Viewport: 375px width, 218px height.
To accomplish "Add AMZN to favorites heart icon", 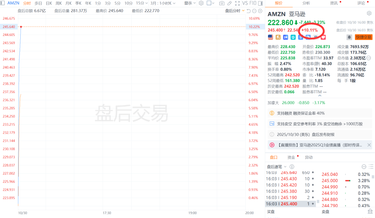I will click(x=323, y=37).
